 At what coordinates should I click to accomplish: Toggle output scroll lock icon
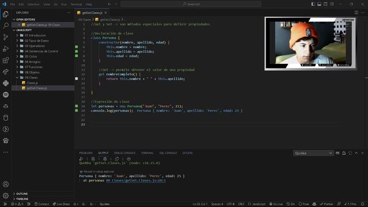tap(344, 153)
